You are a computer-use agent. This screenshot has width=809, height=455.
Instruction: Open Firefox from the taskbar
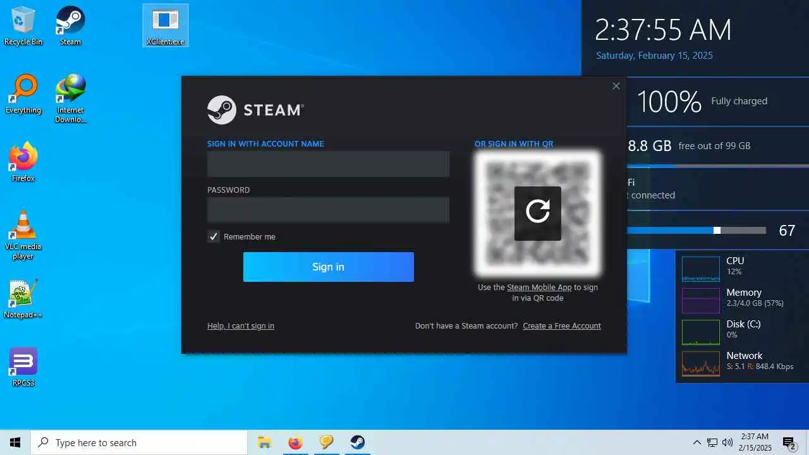point(295,442)
